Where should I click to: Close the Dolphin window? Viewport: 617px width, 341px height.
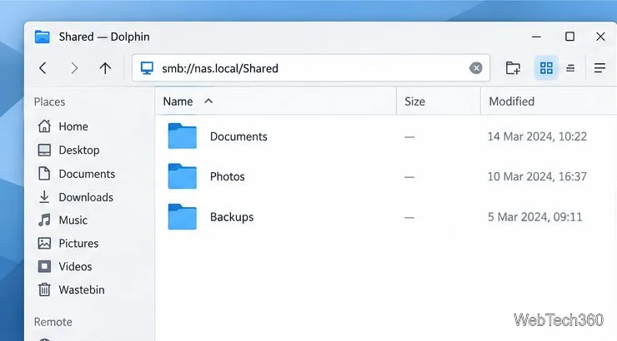coord(600,37)
